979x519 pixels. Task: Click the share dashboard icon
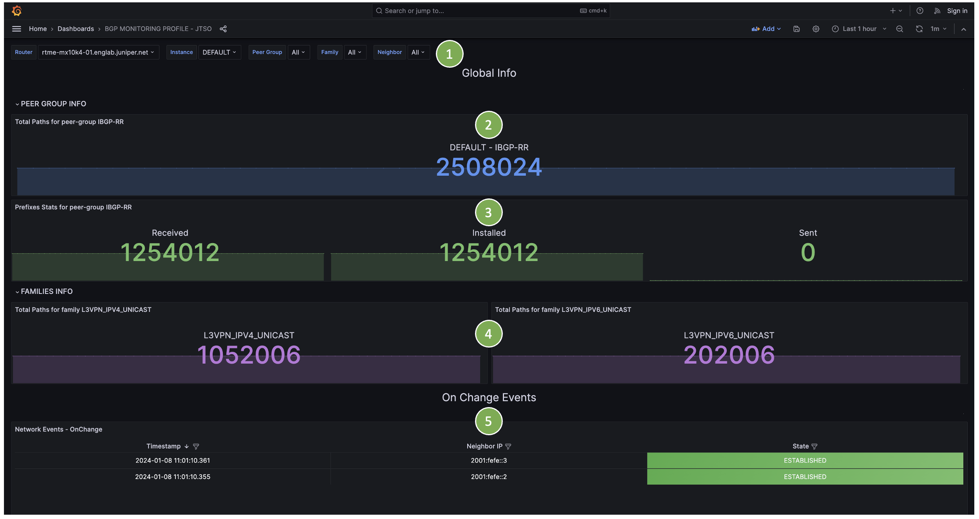[223, 29]
